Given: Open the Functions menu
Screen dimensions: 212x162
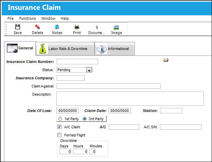Looking at the screenshot, I should 28,18.
